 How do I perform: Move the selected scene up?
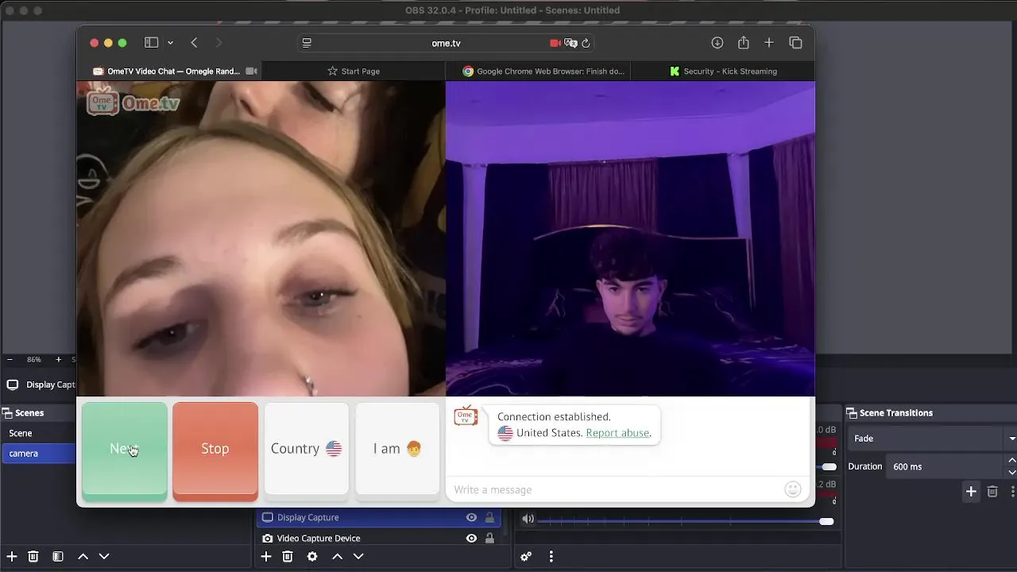click(x=83, y=557)
